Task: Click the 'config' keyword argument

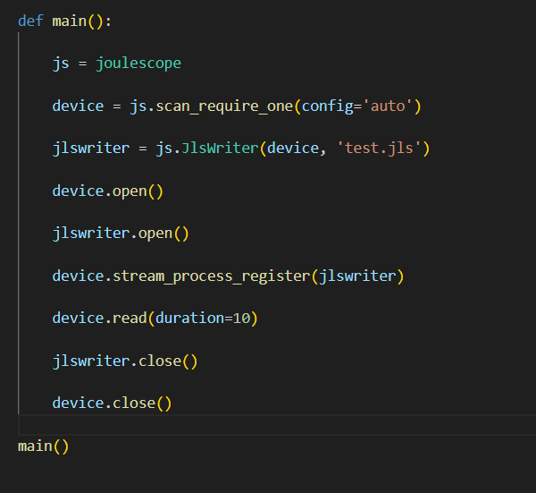Action: tap(328, 106)
